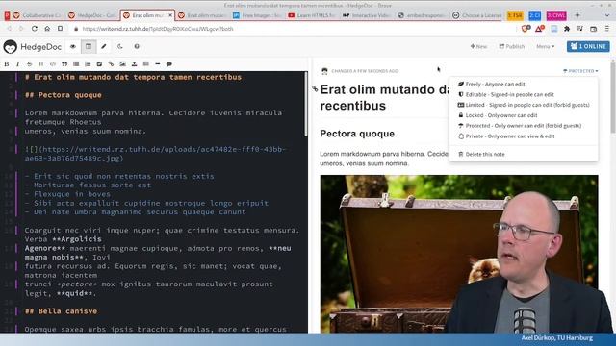Image resolution: width=616 pixels, height=346 pixels.
Task: Click the HedgeDoc logo
Action: pyautogui.click(x=32, y=47)
